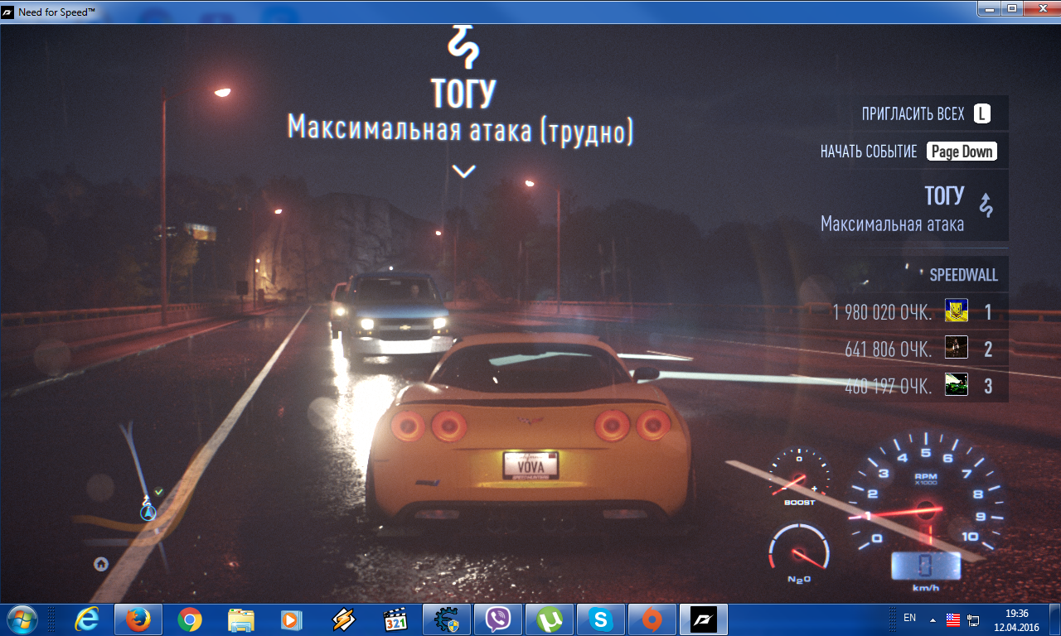Select the large ТОГУ heading at top center
Image resolution: width=1061 pixels, height=636 pixels.
[463, 94]
